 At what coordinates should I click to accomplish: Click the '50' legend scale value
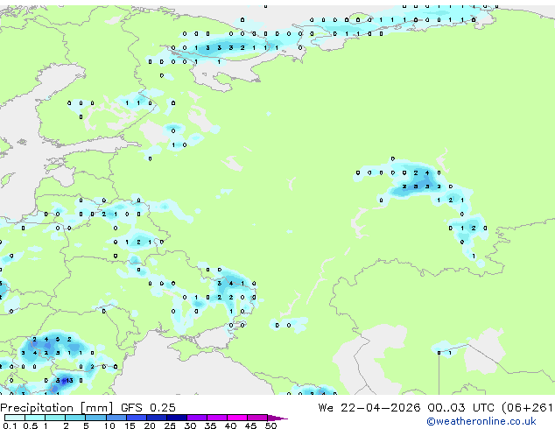pyautogui.click(x=270, y=425)
